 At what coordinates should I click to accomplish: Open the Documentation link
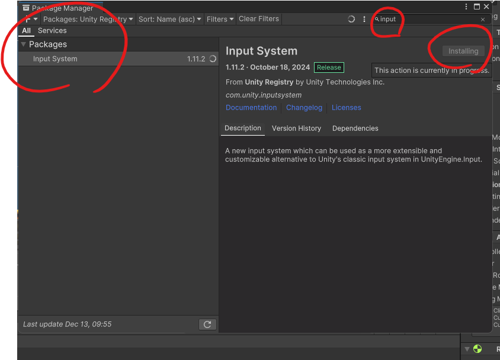[251, 108]
